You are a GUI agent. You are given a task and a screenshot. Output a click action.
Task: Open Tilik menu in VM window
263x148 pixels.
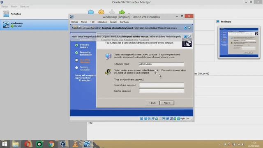point(92,22)
